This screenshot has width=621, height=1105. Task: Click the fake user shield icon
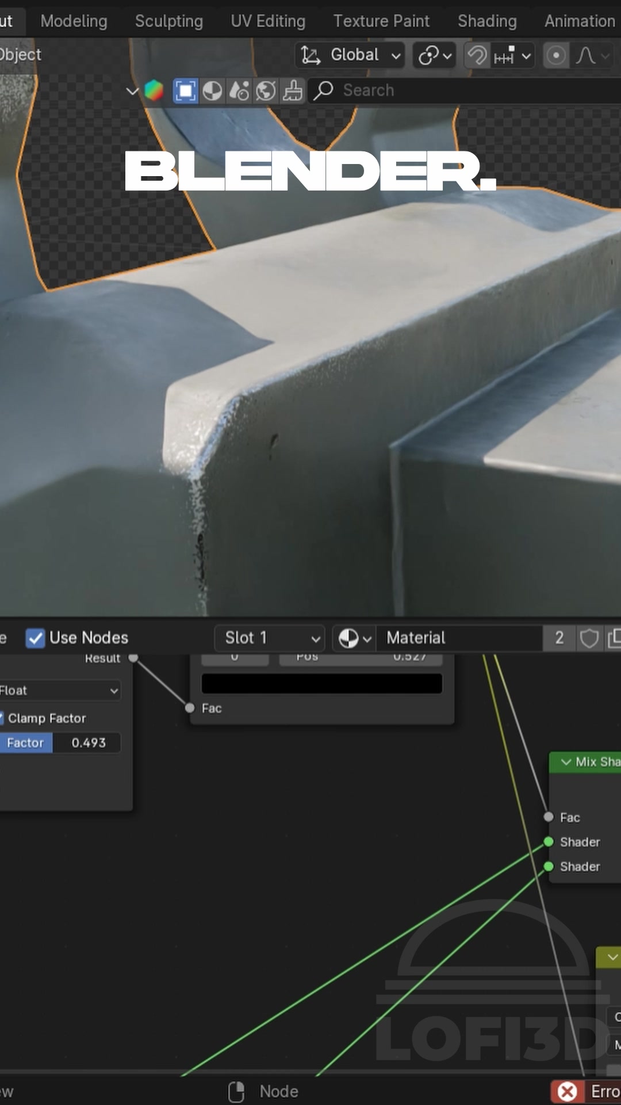(589, 638)
